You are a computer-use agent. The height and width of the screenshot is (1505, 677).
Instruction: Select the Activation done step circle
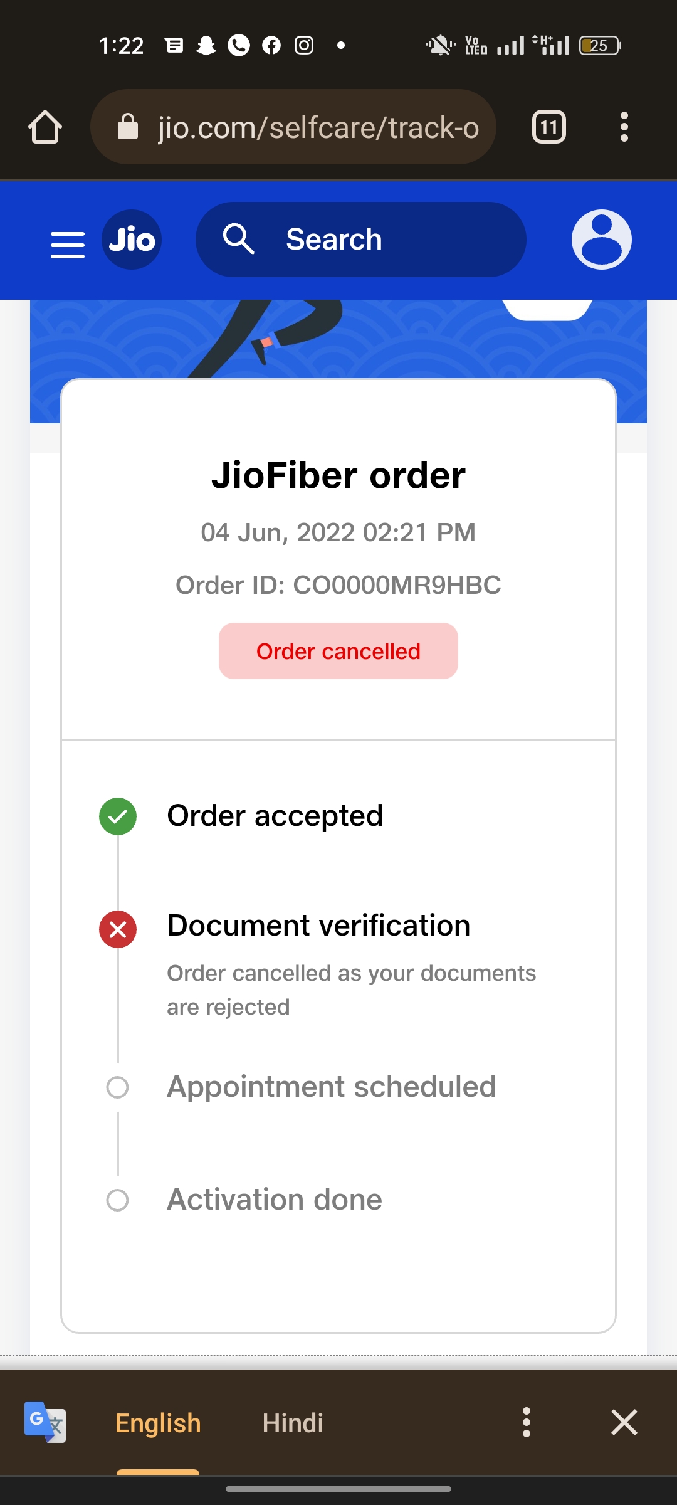coord(118,1200)
